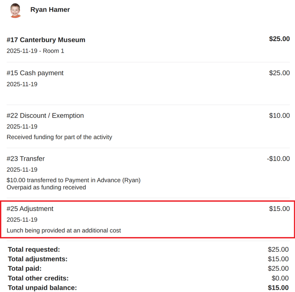Click the Ryan Hamer name heading
Screen dimensions: 295x292
(50, 10)
